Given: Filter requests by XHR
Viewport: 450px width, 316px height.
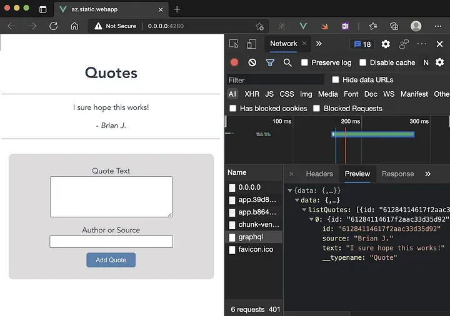Looking at the screenshot, I should [252, 94].
